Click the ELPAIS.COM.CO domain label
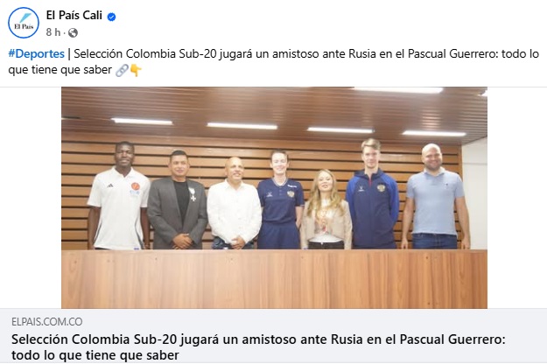Viewport: 547px width, 364px height. (47, 321)
